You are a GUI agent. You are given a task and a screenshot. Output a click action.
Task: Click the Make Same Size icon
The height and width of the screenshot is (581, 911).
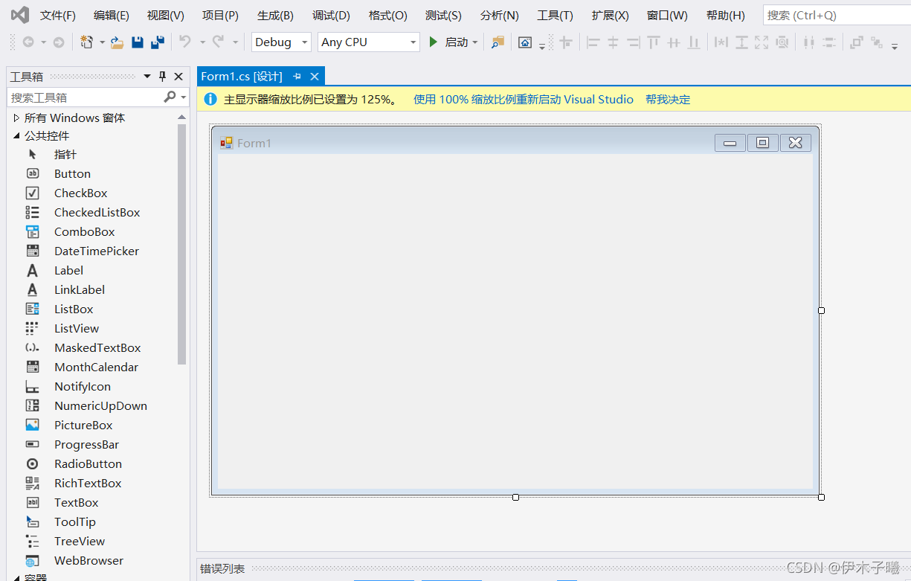762,42
